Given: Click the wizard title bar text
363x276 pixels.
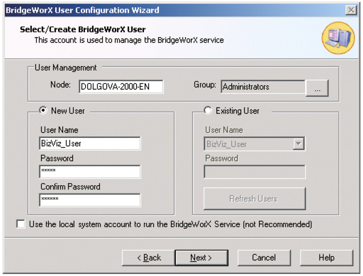Looking at the screenshot, I should tap(82, 10).
